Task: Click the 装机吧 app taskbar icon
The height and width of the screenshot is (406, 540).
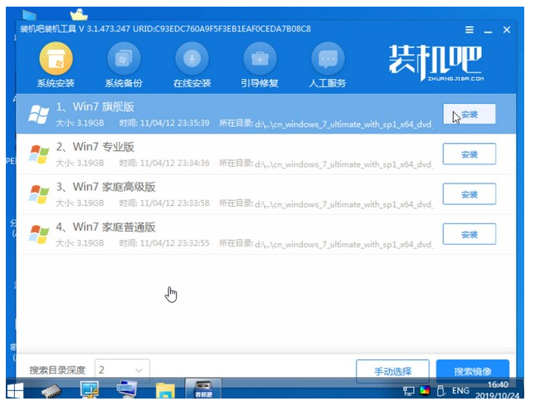Action: tap(202, 389)
